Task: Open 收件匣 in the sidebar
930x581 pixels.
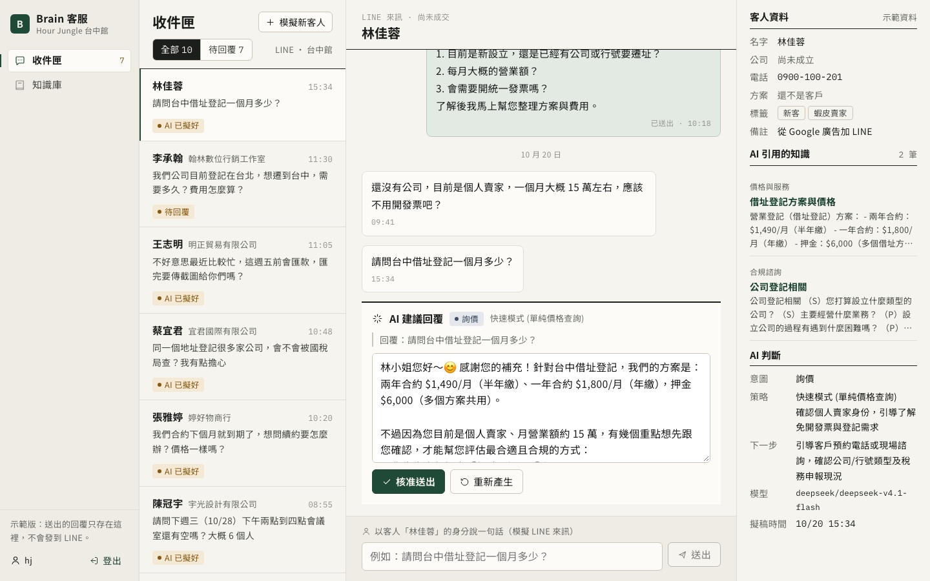Action: [70, 61]
